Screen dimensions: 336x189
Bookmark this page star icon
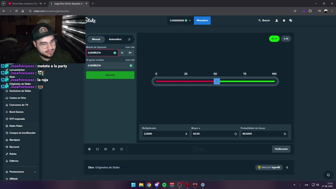click(x=295, y=11)
